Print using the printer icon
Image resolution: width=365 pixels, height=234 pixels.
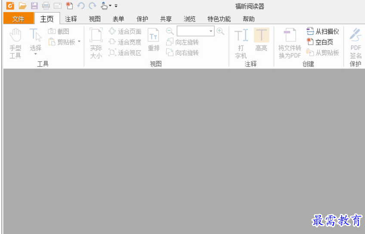pos(46,6)
